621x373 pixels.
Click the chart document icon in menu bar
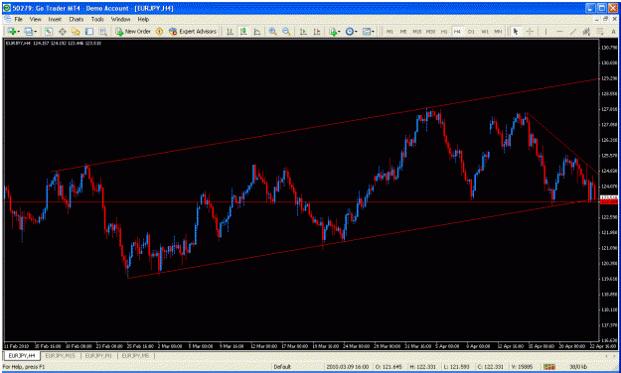(x=7, y=19)
